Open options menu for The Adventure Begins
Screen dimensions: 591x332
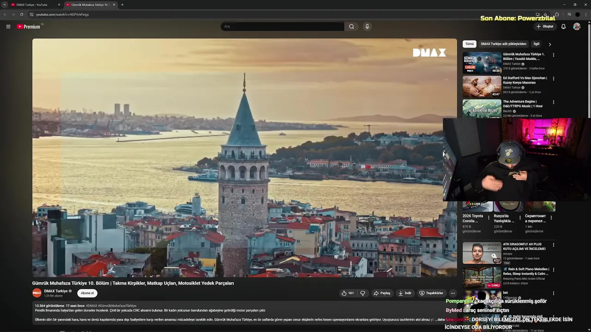click(x=554, y=102)
